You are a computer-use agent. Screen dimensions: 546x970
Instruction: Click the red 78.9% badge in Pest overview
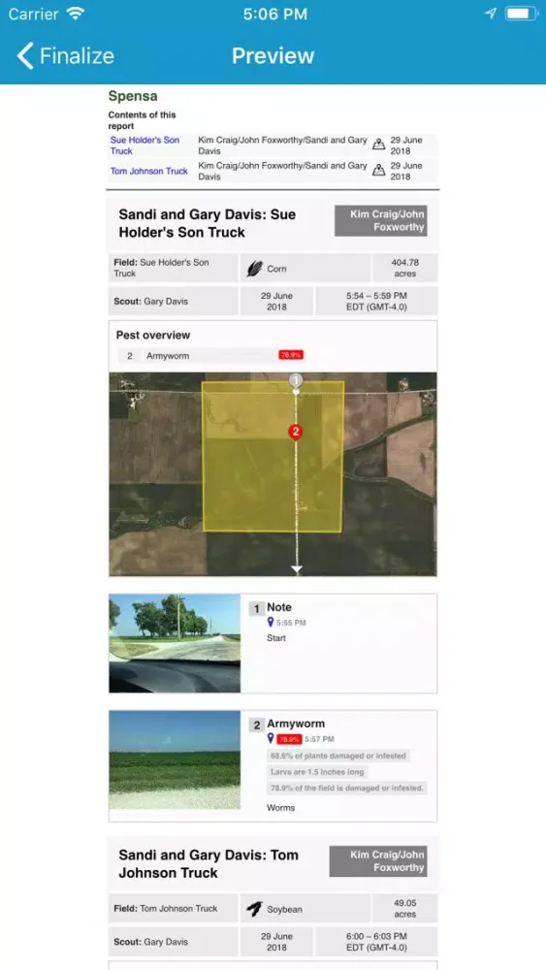point(291,356)
